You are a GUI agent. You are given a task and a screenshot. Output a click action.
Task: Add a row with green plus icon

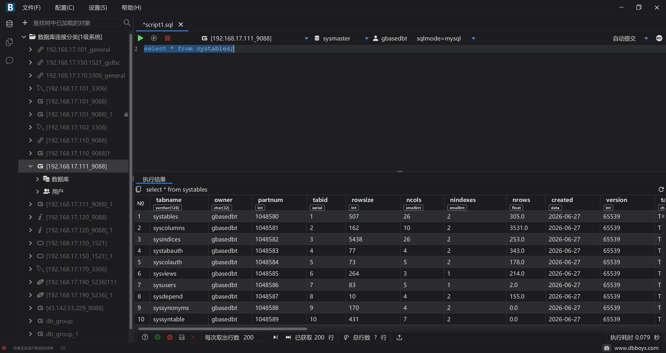(x=157, y=337)
